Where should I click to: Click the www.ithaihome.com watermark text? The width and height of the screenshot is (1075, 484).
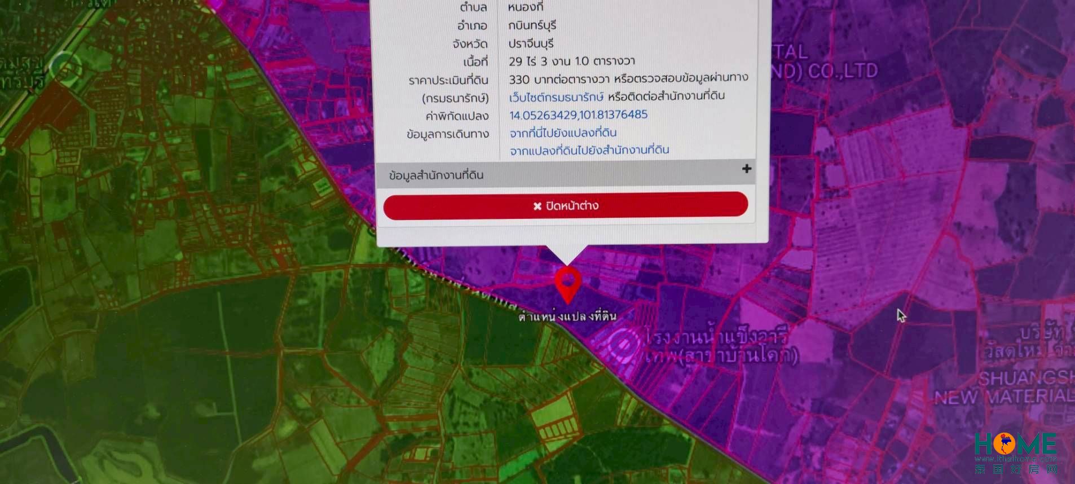pos(1015,459)
